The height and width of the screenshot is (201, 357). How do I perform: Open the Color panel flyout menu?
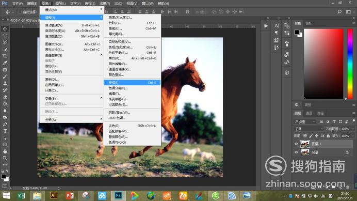[x=353, y=23]
